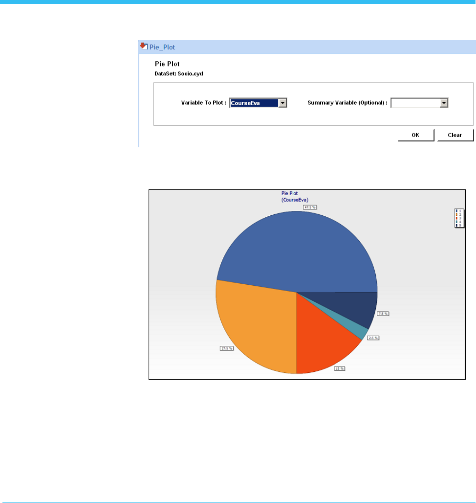Click the 7.5 % pie label
This screenshot has width=476, height=503.
point(383,314)
